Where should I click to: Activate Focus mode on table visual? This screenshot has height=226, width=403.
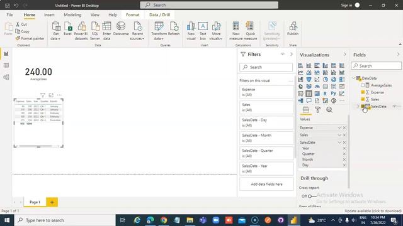[x=51, y=95]
